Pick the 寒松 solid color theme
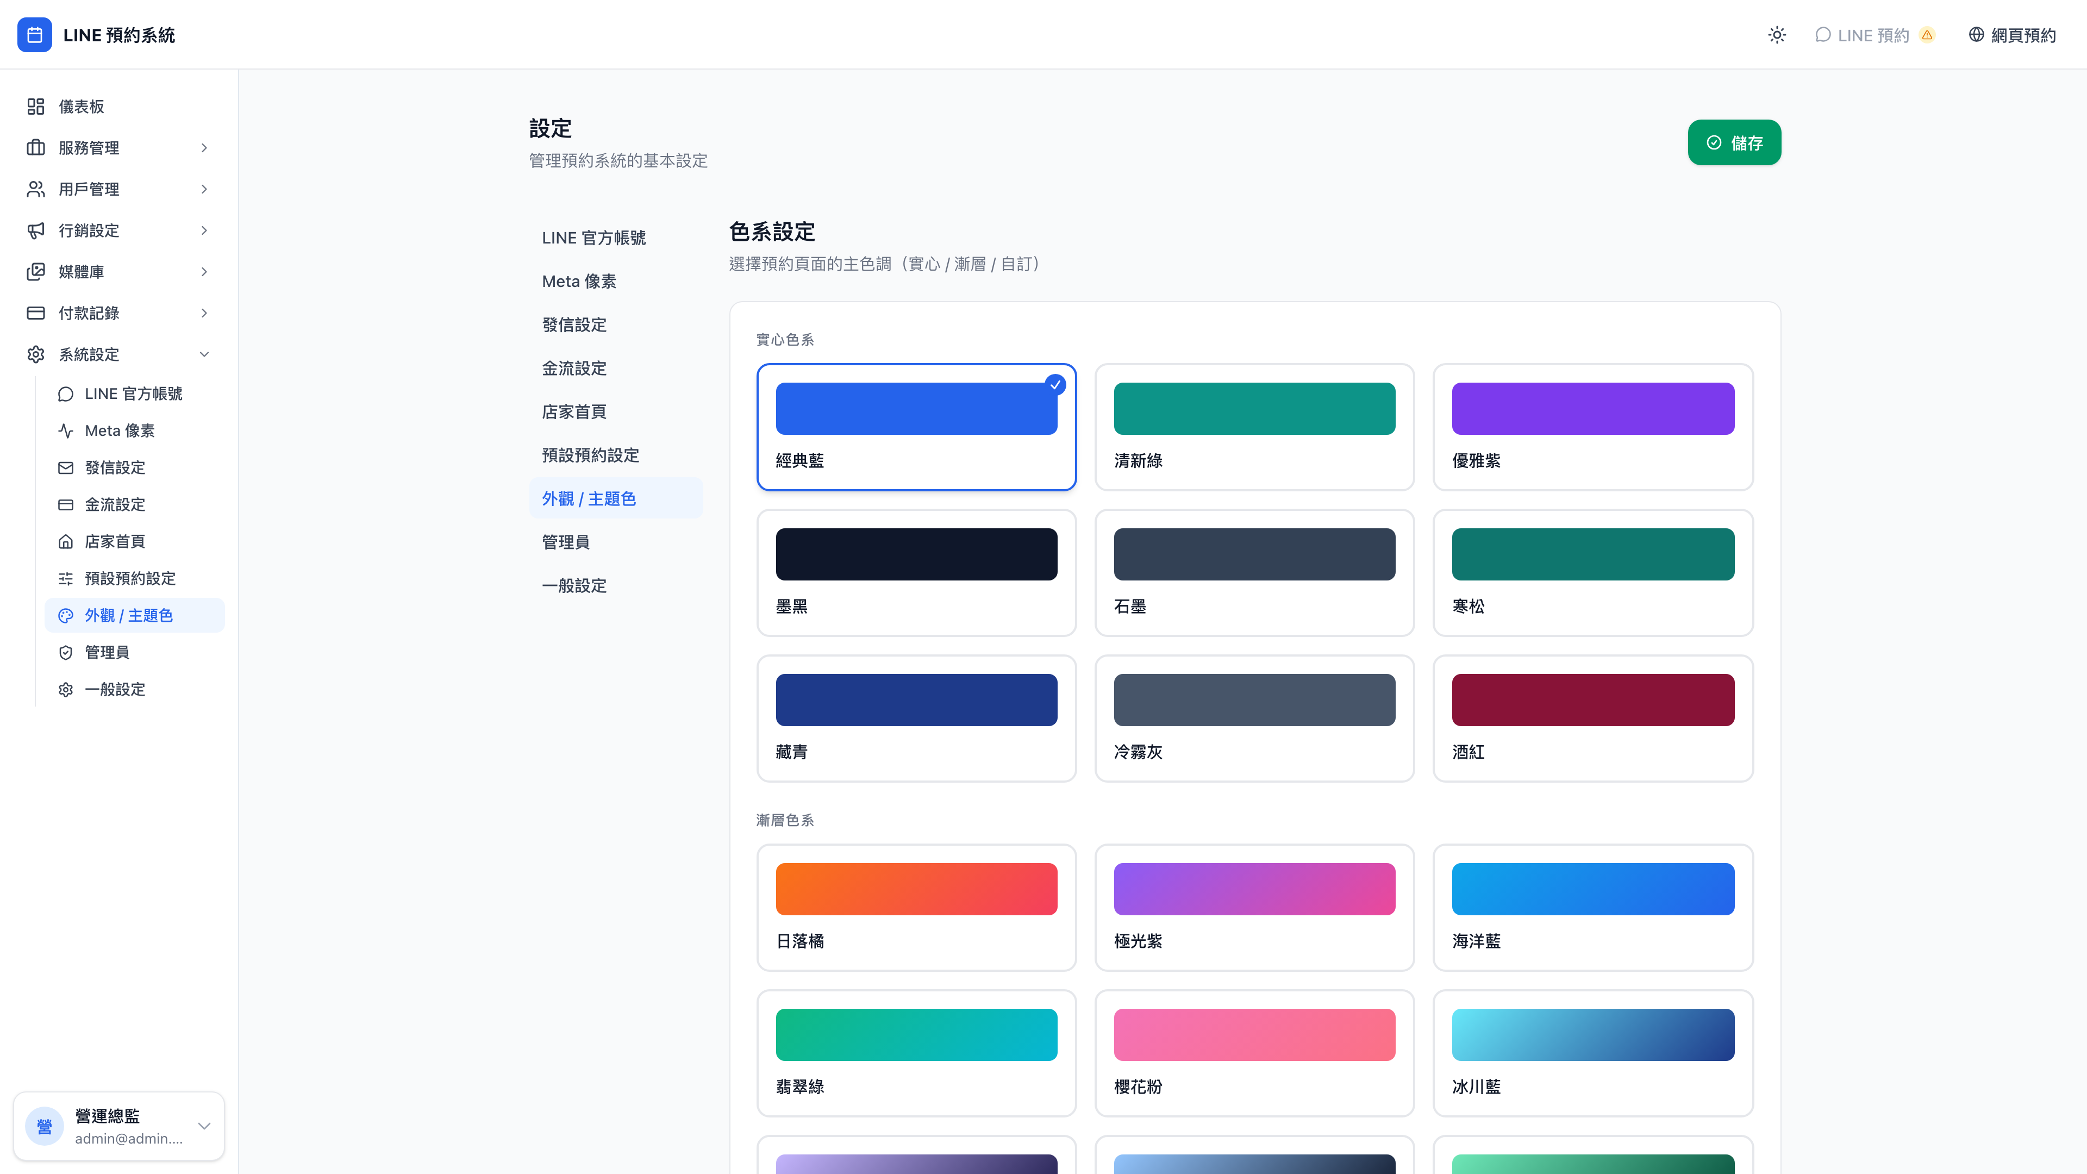The image size is (2087, 1174). click(x=1593, y=573)
